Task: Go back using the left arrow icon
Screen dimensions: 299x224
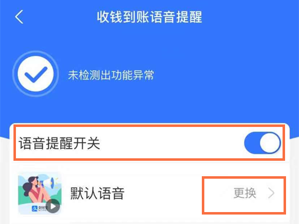Action: pos(19,17)
